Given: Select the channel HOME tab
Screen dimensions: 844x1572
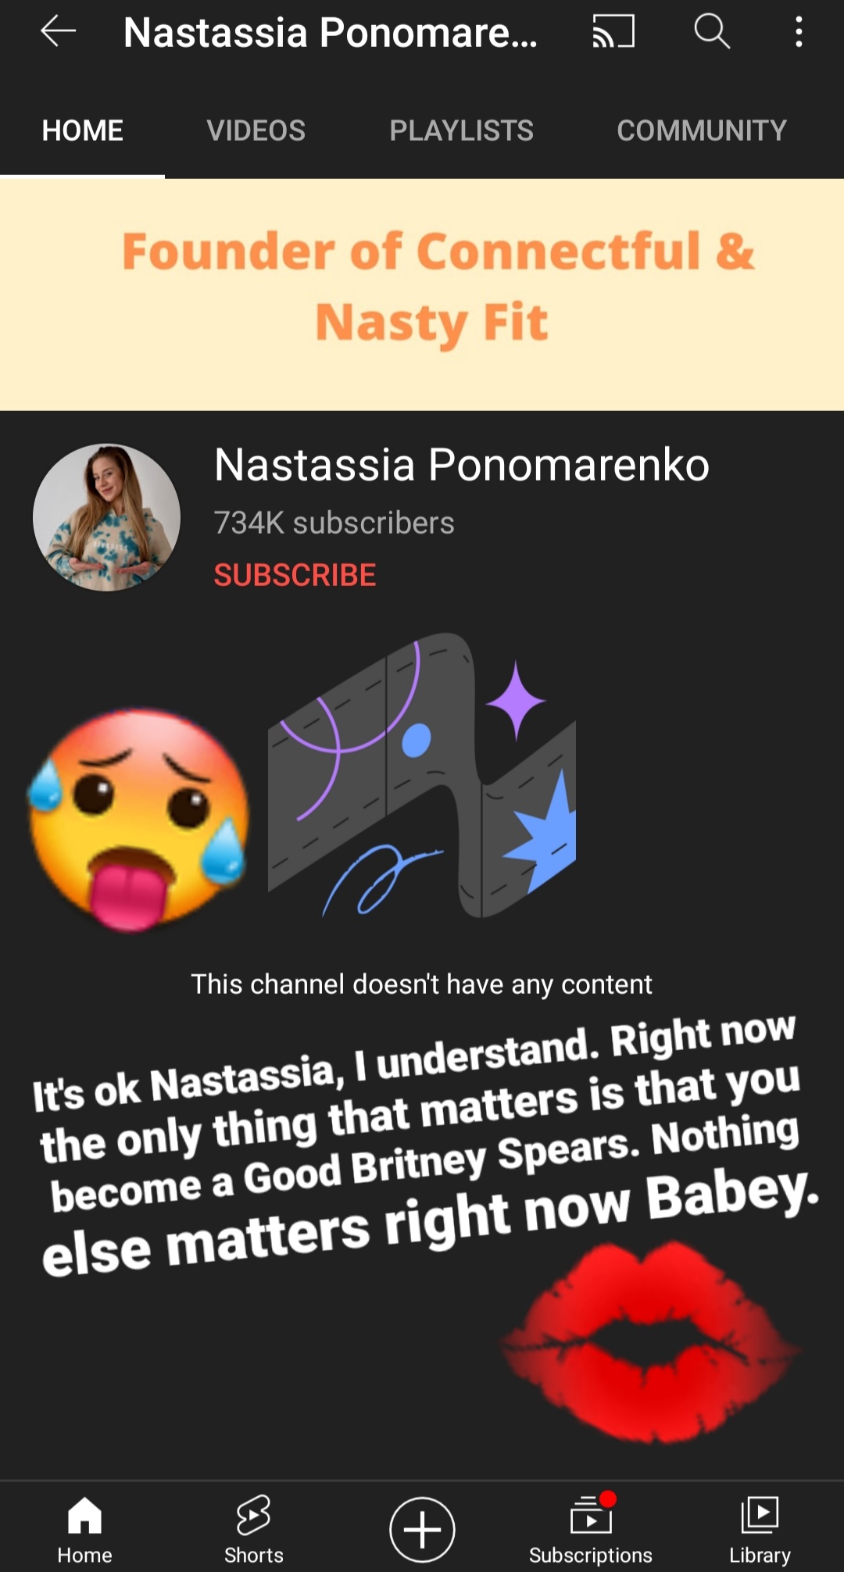Looking at the screenshot, I should [x=82, y=130].
